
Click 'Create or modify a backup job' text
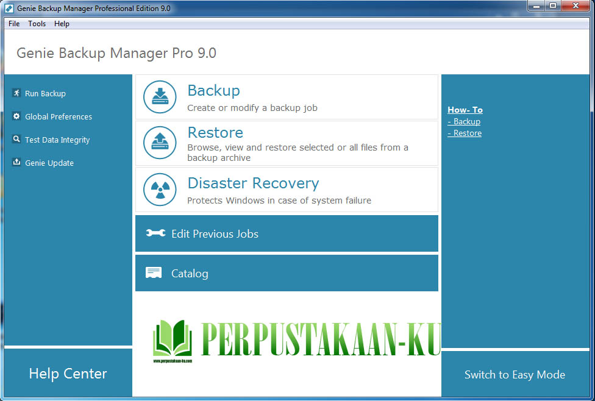click(x=252, y=108)
